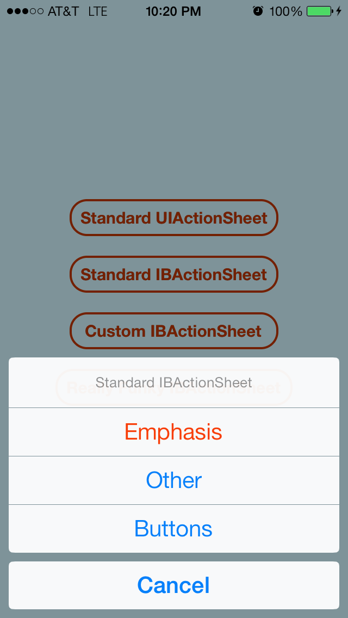Tap the hollow signal strength dots

tap(36, 11)
